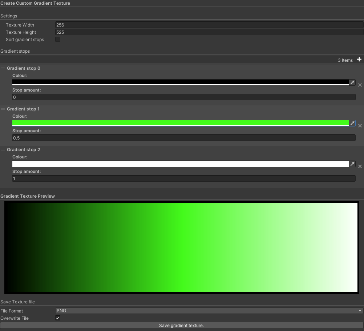This screenshot has width=364, height=331.
Task: Edit Stop amount field with value 1
Action: click(183, 178)
